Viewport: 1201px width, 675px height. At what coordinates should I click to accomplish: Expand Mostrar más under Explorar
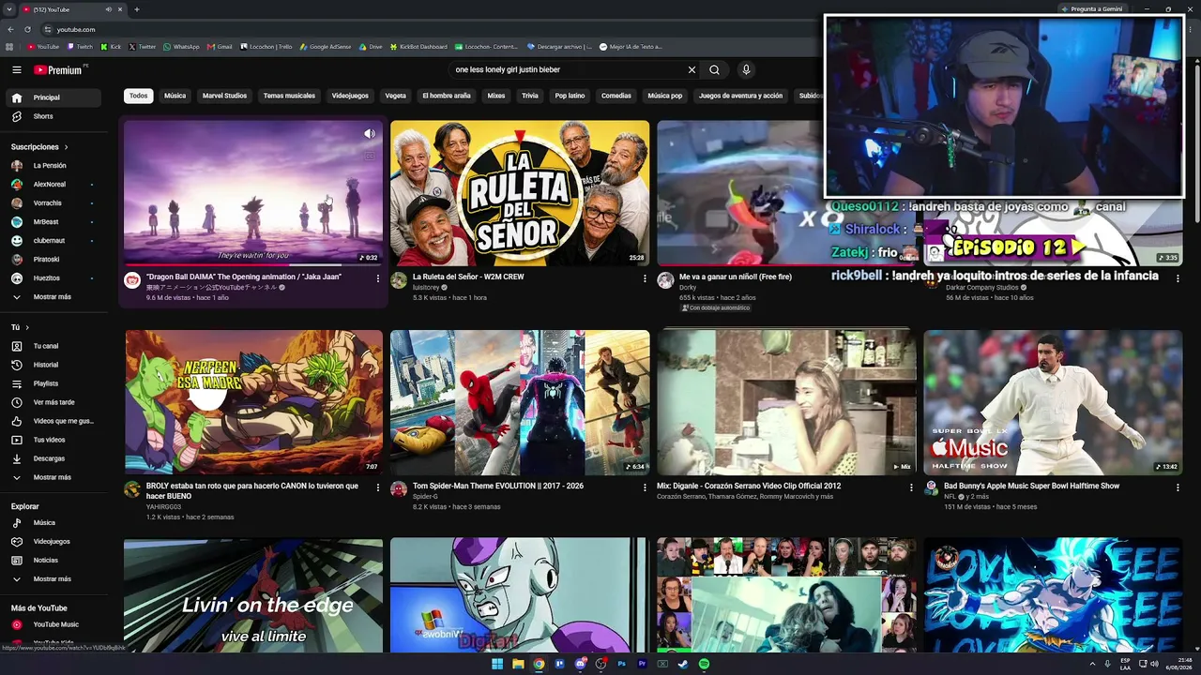tap(53, 578)
